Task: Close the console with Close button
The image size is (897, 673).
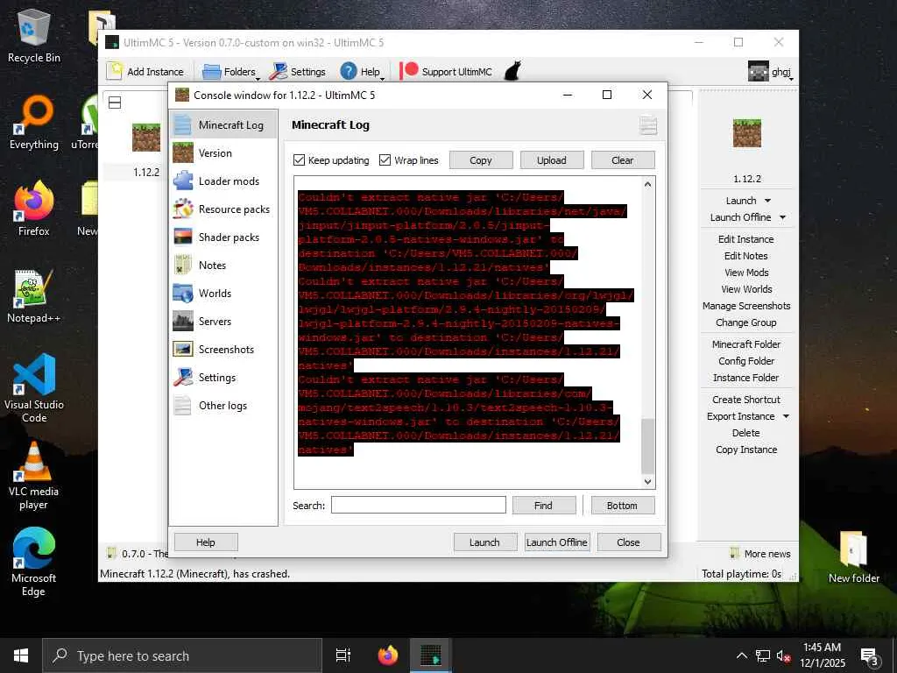Action: (628, 542)
